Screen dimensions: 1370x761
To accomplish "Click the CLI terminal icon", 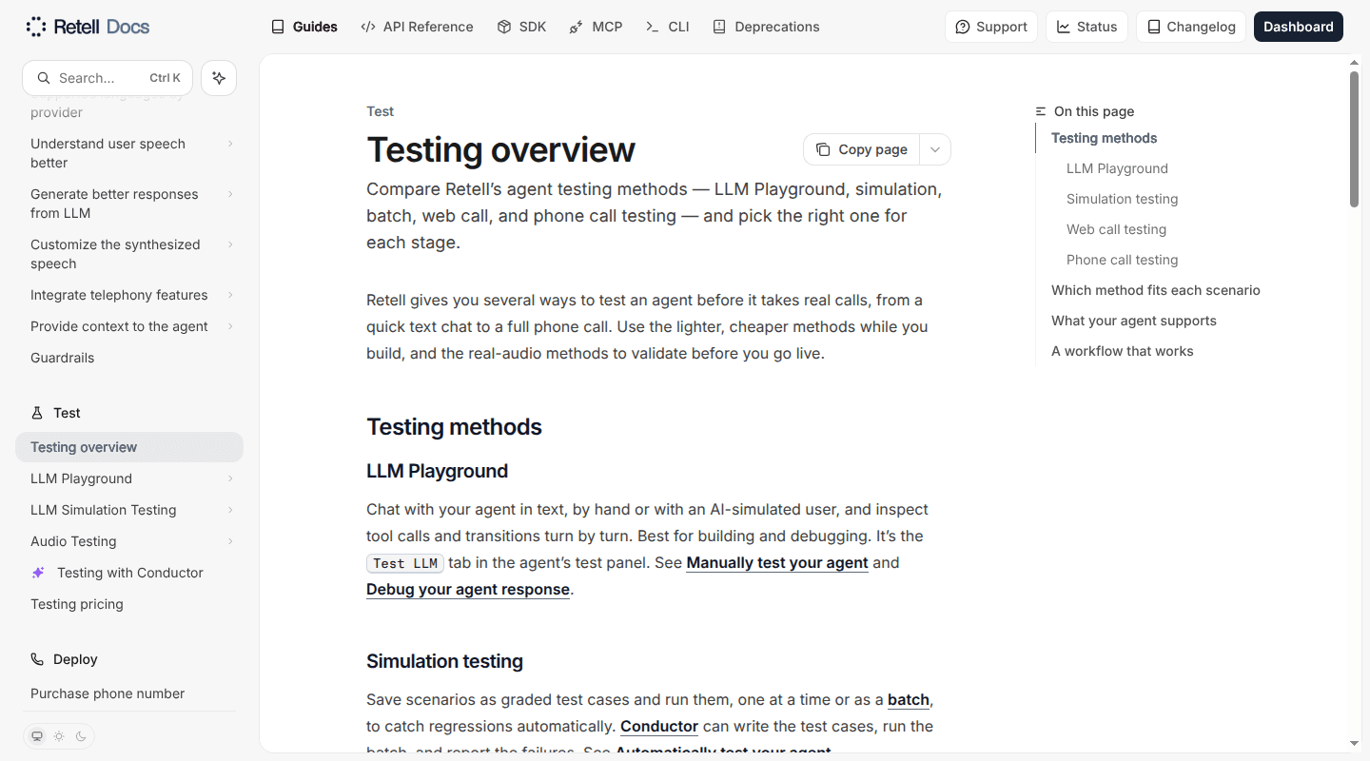I will 653,27.
